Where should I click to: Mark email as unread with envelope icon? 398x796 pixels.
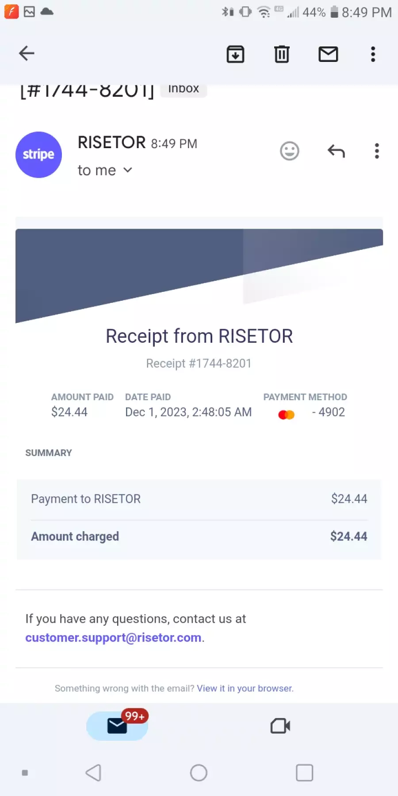click(328, 54)
